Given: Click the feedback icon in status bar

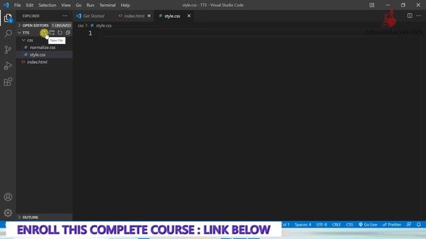Looking at the screenshot, I should tap(409, 224).
